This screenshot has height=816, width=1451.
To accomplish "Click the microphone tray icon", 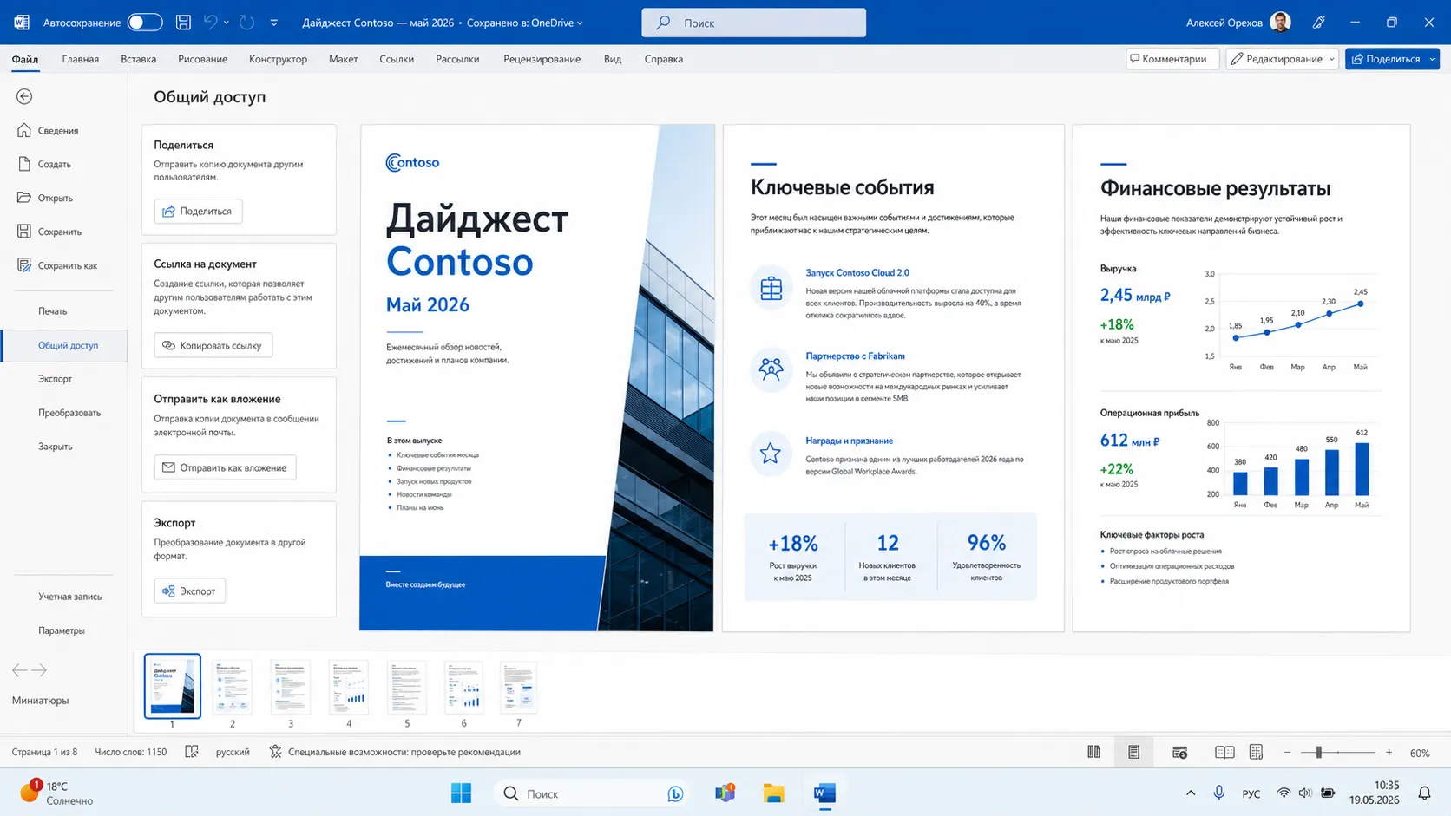I will [1219, 793].
